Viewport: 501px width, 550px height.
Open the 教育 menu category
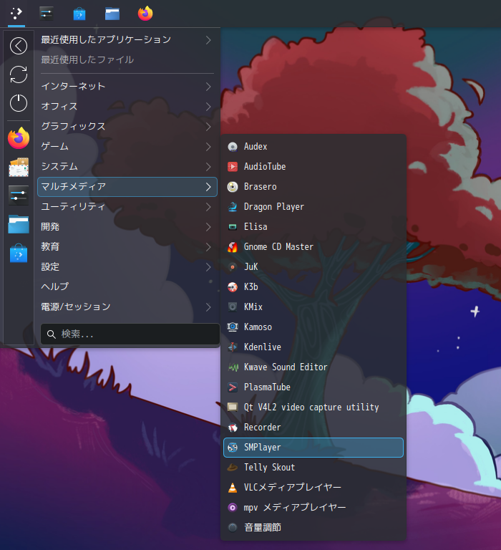127,247
